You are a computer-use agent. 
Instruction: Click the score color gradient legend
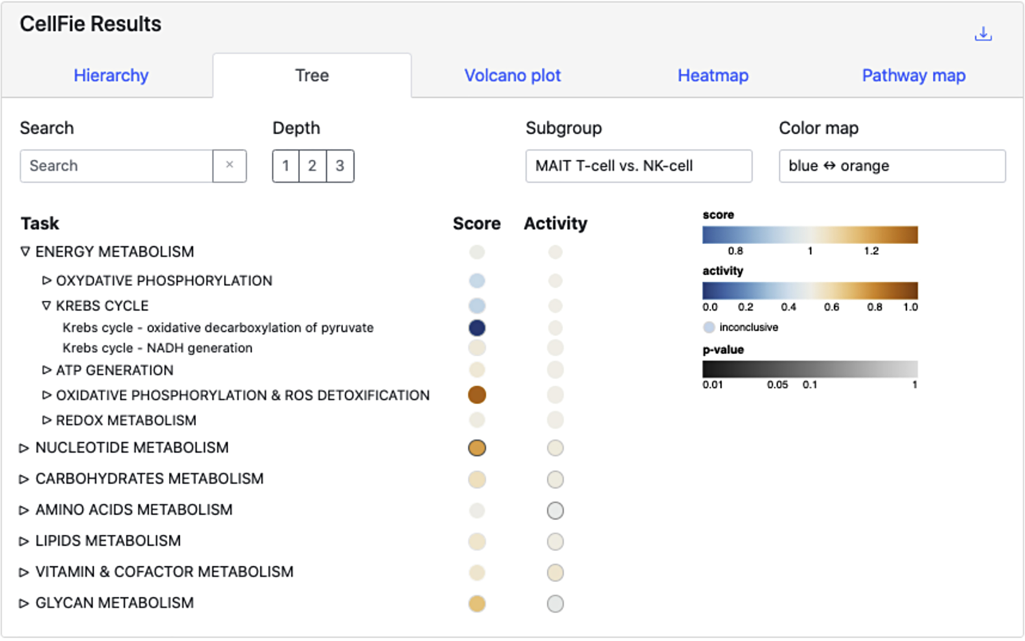(x=810, y=235)
